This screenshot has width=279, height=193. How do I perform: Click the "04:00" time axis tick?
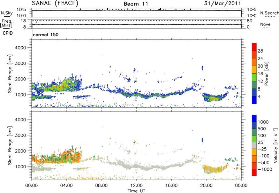click(x=66, y=186)
